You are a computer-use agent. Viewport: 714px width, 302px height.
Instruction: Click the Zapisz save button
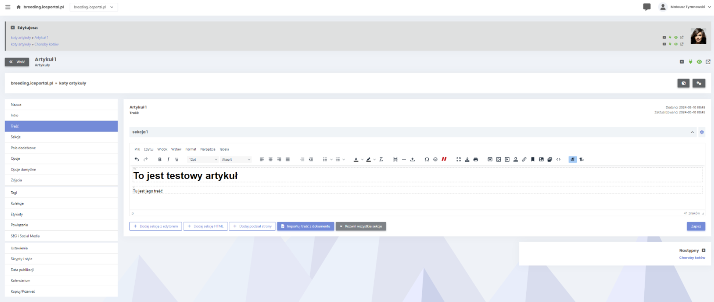696,226
